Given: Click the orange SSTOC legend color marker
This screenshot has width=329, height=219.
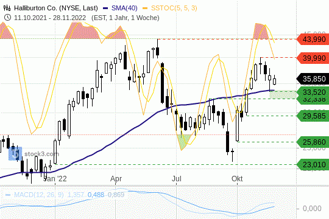Looking at the screenshot, I should click(145, 9).
